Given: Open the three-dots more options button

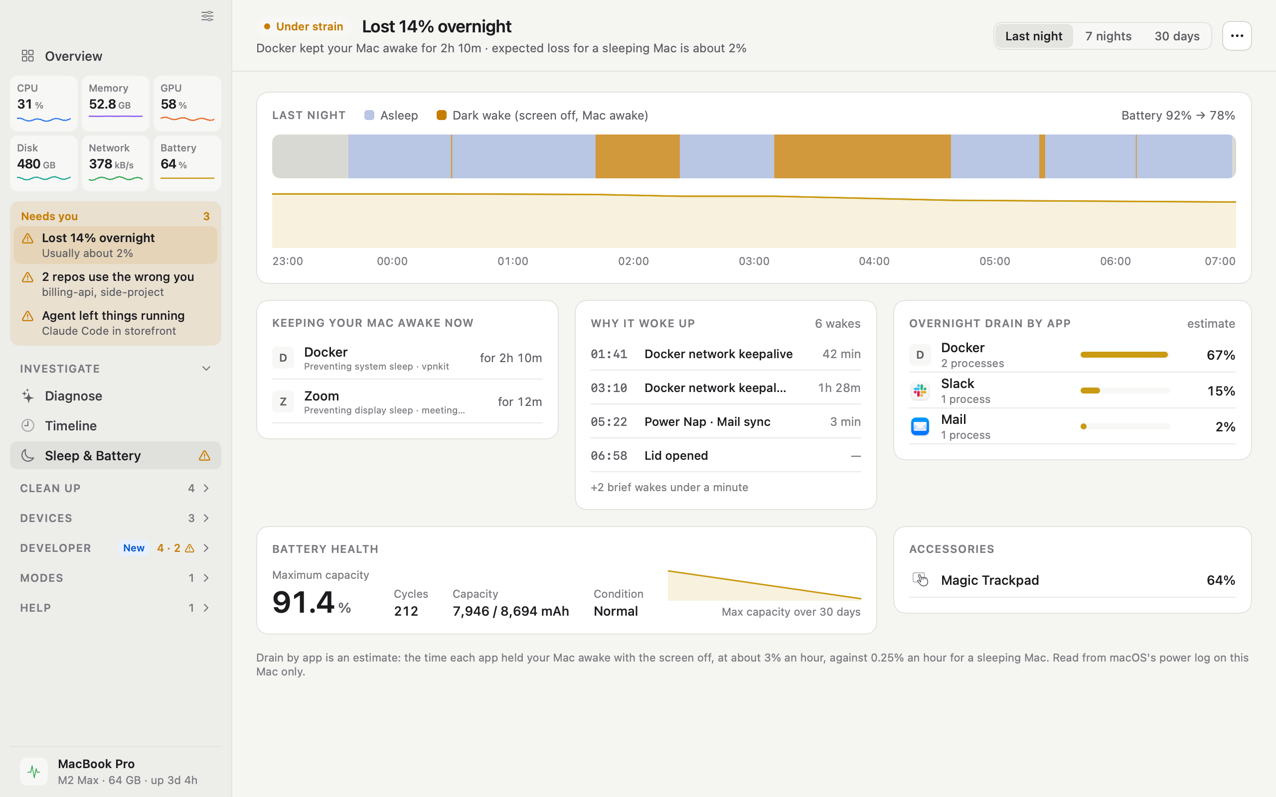Looking at the screenshot, I should click(1237, 36).
